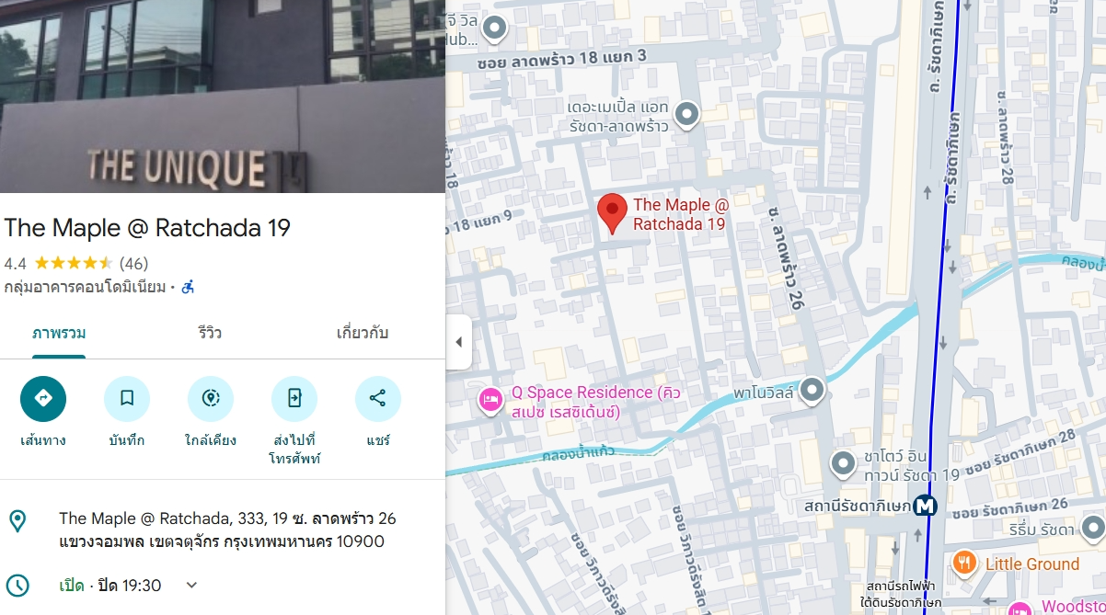Screen dimensions: 1106x615
Task: Click the address line with the location pin
Action: click(x=223, y=530)
